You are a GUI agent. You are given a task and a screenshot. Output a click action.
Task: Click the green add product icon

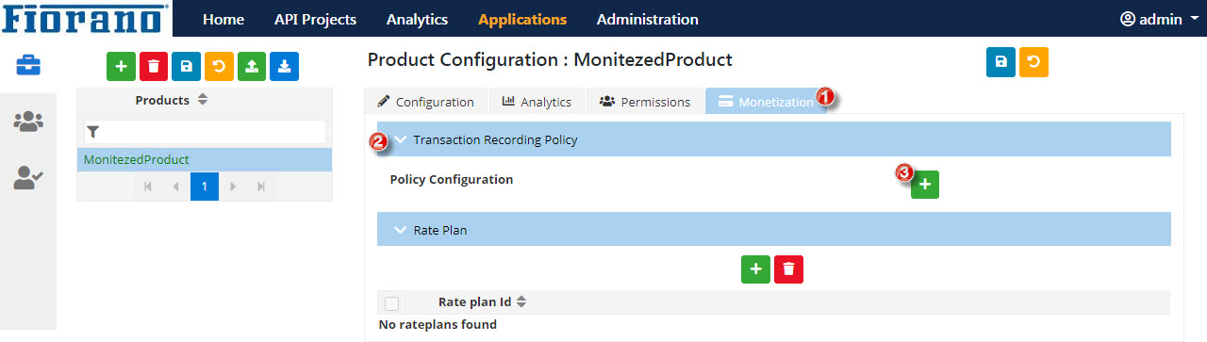[121, 66]
